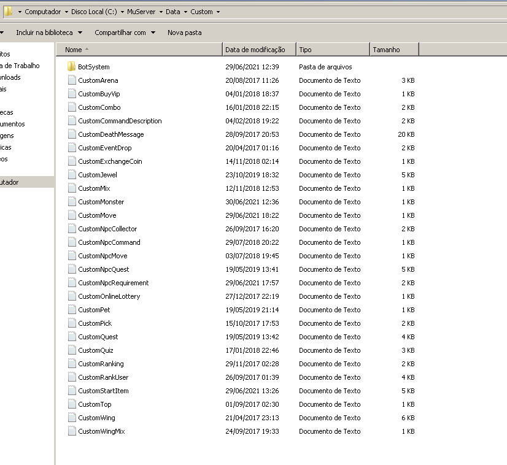Select the CustomWing file icon
Viewport: 507px width, 465px height.
72,418
